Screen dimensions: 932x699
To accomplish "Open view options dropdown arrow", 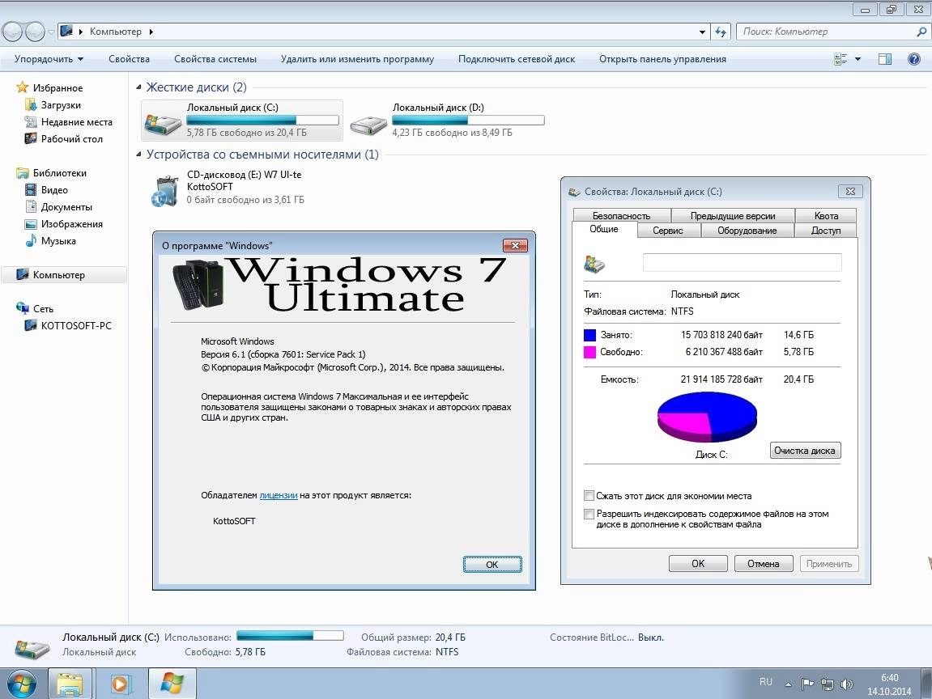I will (858, 59).
